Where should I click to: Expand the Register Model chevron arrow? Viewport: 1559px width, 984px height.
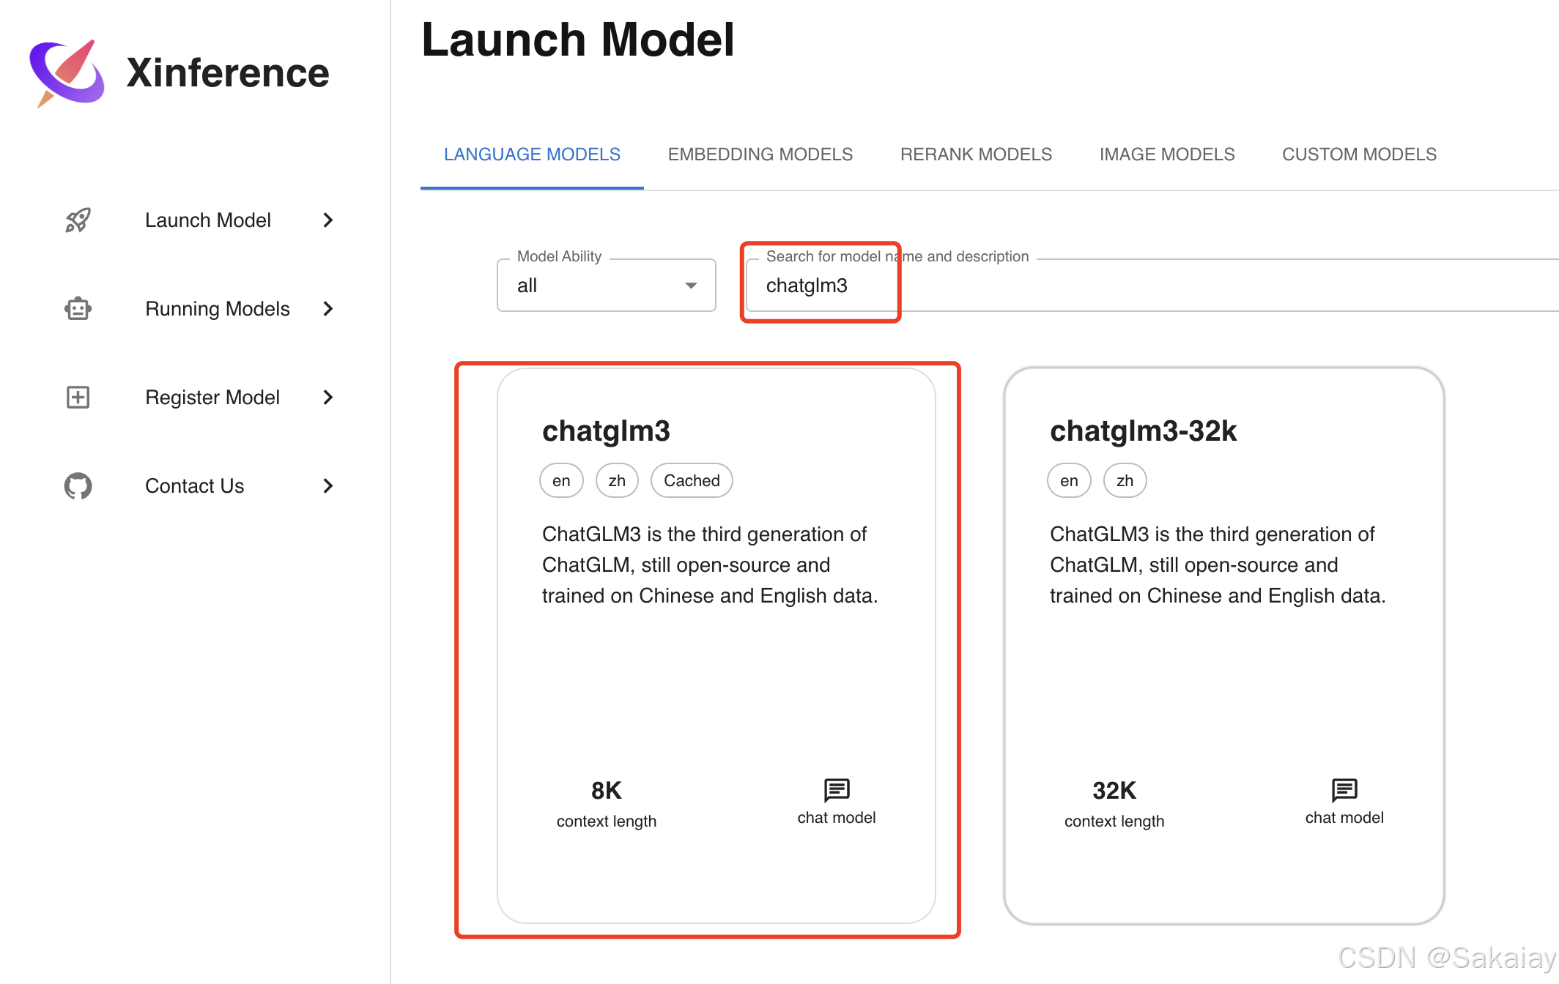click(328, 398)
